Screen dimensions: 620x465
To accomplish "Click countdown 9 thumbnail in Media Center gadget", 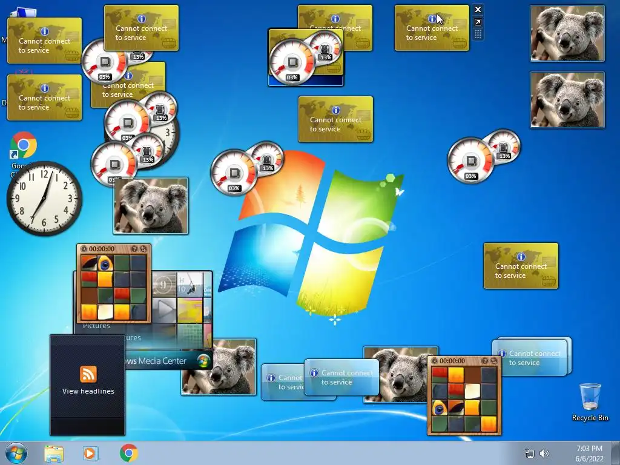I will tap(163, 285).
